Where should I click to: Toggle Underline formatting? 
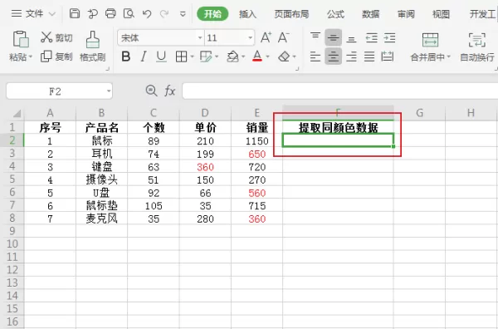[161, 56]
